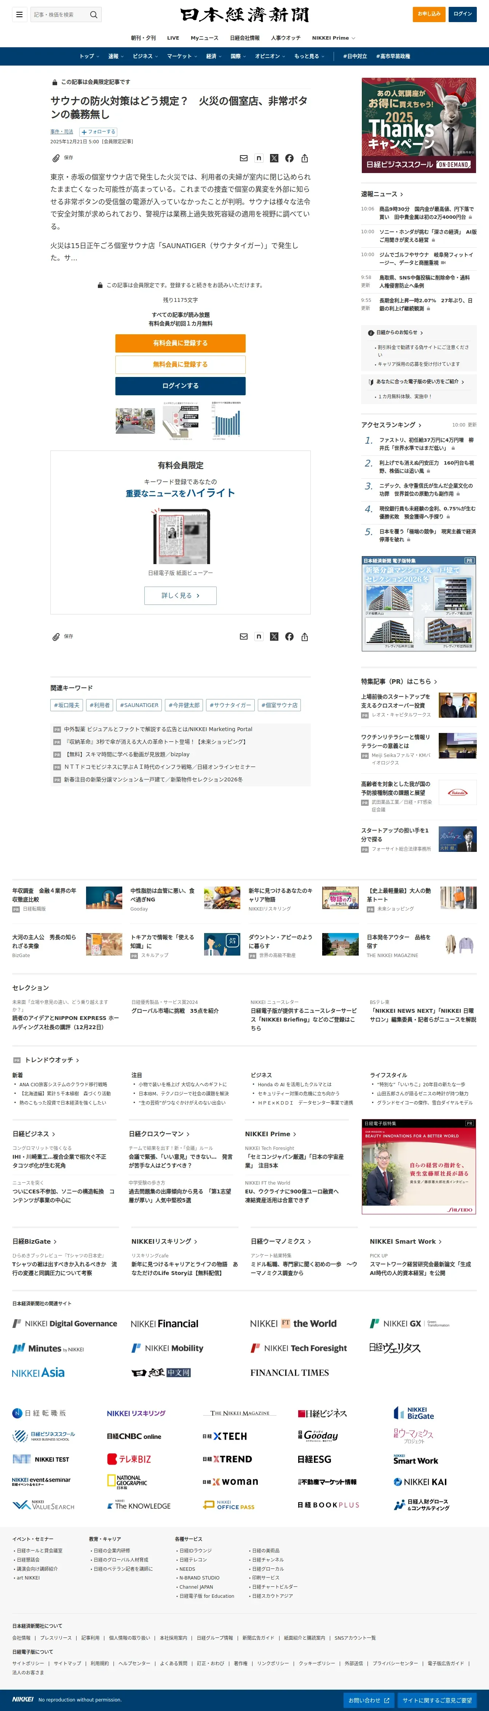Click the bottom note share icon

[x=259, y=636]
